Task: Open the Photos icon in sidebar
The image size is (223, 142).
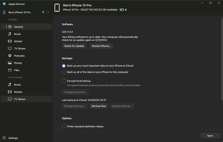Action: (10, 63)
